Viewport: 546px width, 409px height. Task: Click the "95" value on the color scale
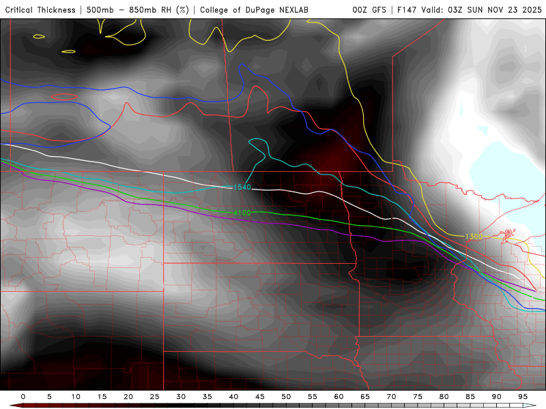click(523, 397)
